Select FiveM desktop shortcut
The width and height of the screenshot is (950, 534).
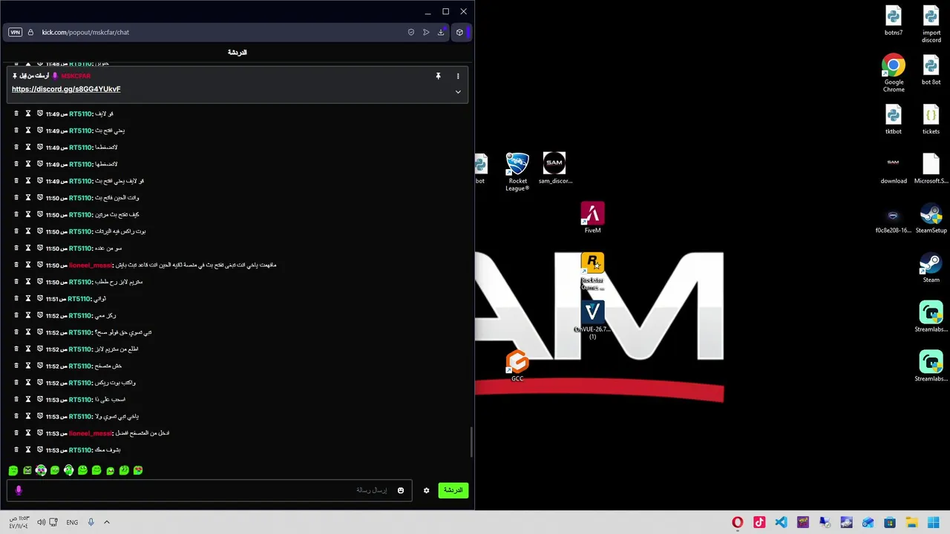click(592, 218)
